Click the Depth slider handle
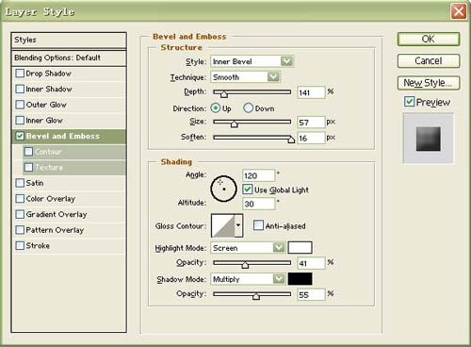The width and height of the screenshot is (471, 347). [x=223, y=93]
